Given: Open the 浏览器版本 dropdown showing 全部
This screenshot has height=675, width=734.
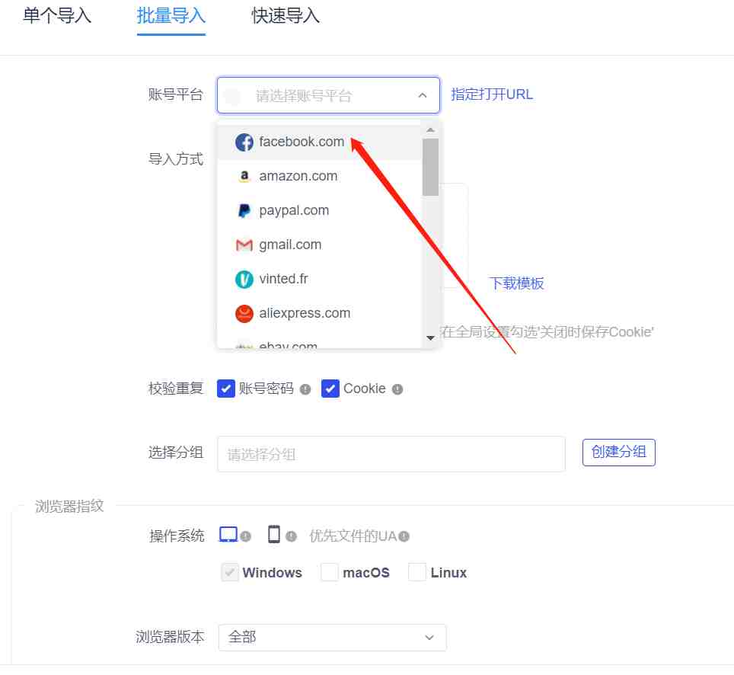Looking at the screenshot, I should 333,638.
